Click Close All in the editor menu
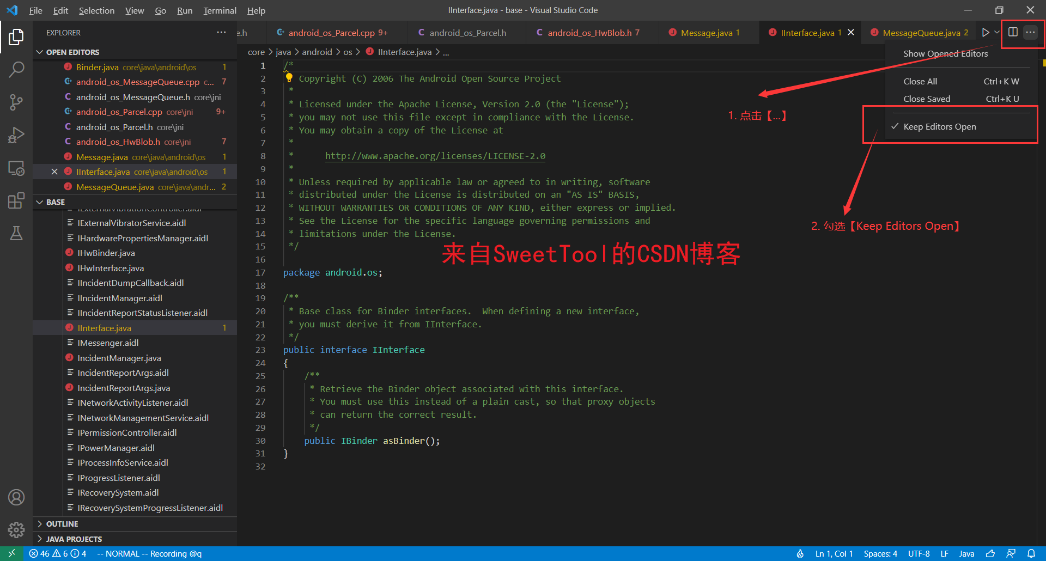The width and height of the screenshot is (1046, 561). (x=920, y=81)
